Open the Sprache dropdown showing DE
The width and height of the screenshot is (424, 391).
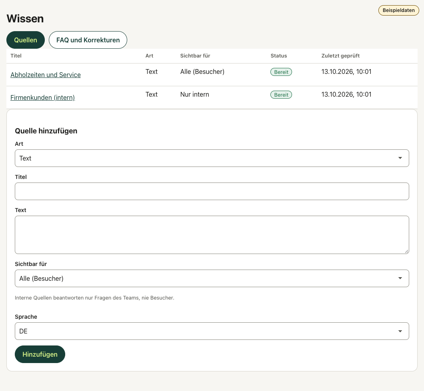coord(212,331)
